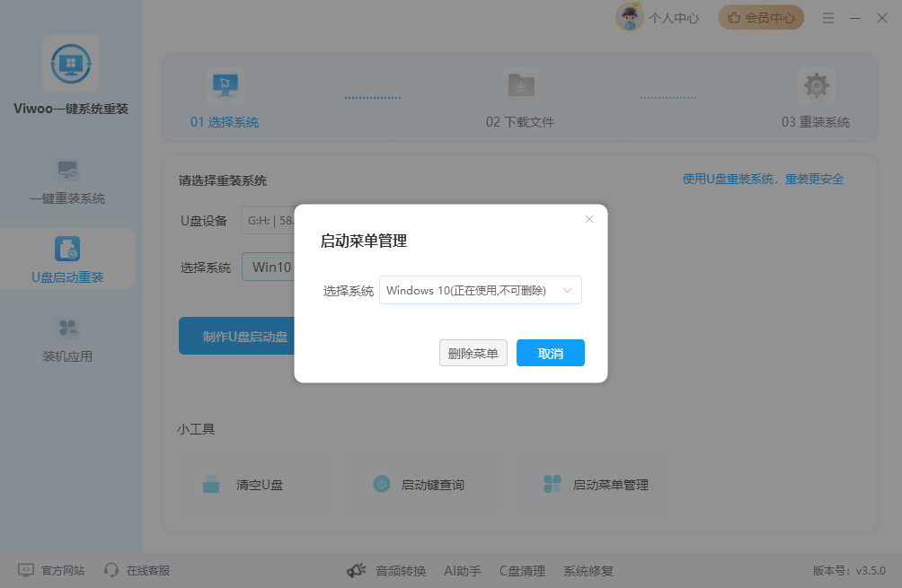Select the U盘启动重装 sidebar icon

click(67, 249)
